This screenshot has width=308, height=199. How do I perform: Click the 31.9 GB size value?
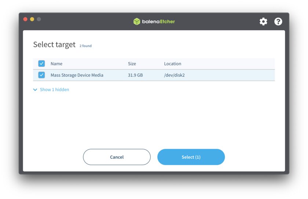tap(135, 75)
